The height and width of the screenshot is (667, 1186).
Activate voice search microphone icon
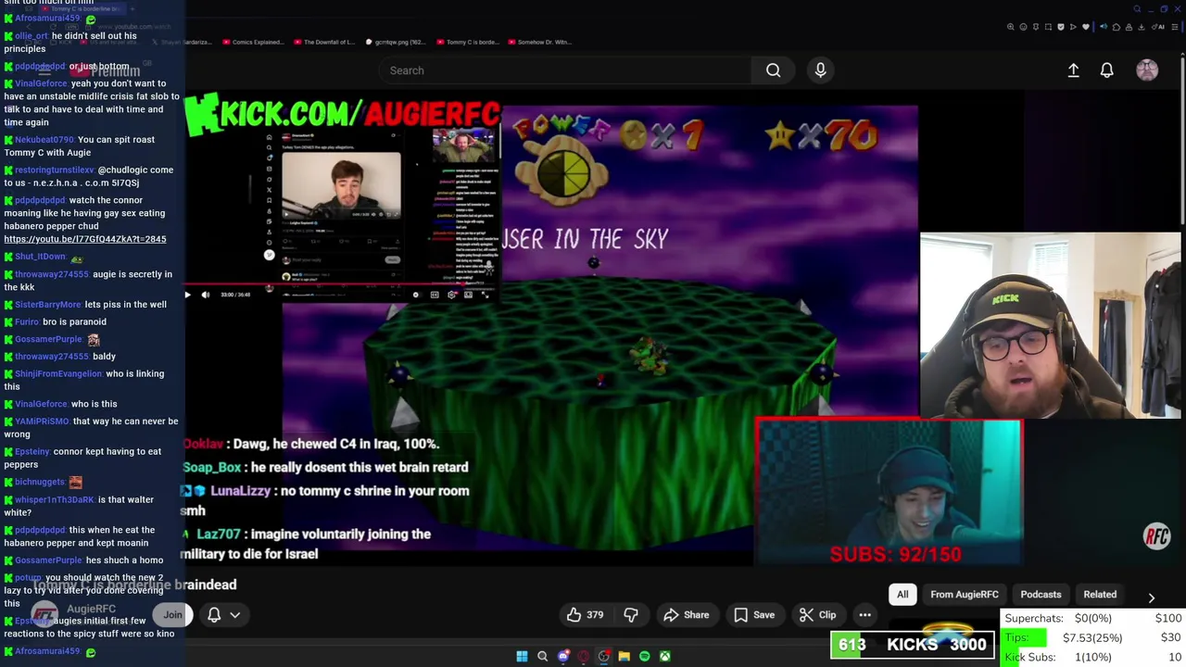820,70
